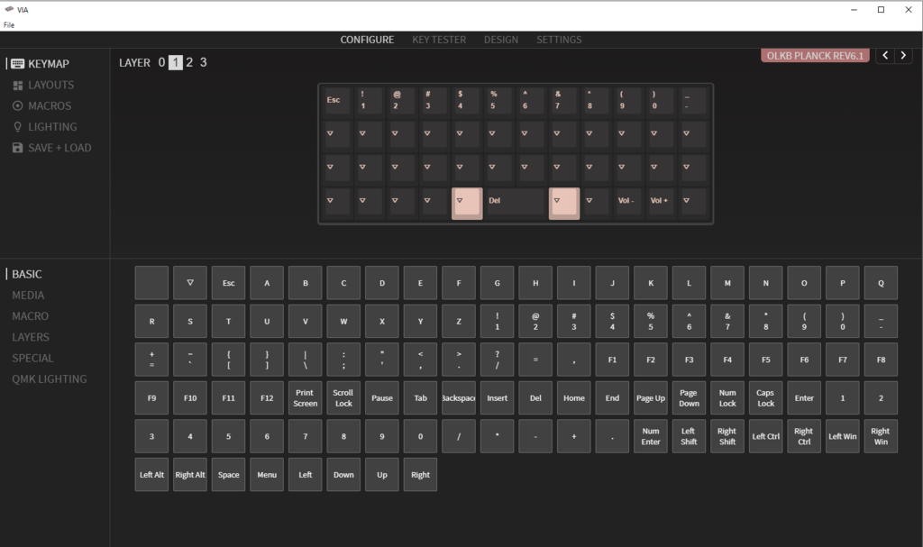Select the Vol + key on the layout
923x547 pixels.
(x=661, y=202)
